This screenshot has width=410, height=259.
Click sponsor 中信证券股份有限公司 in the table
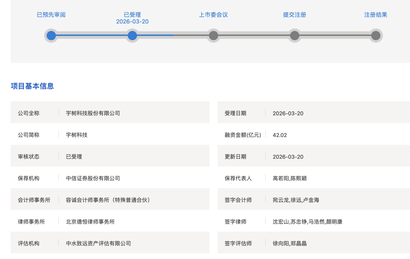(93, 178)
